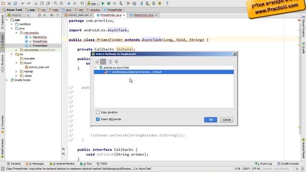The height and width of the screenshot is (172, 306).
Task: Click the Cut scissors icon
Action: tap(36, 3)
